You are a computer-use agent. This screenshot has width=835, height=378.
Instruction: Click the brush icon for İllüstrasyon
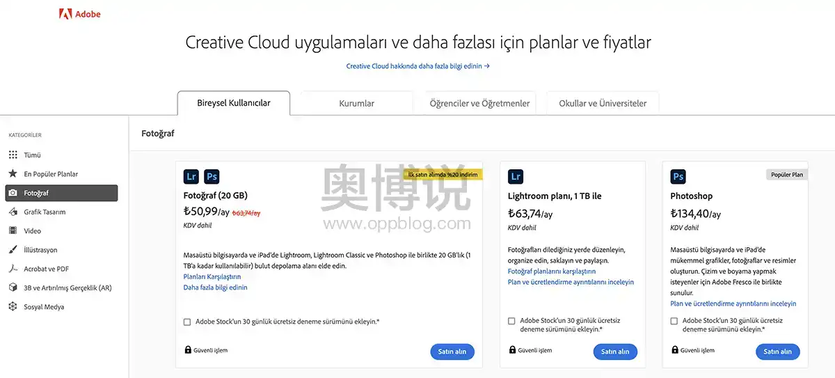(x=13, y=249)
